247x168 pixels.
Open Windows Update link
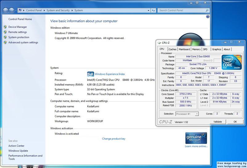[x=18, y=151]
